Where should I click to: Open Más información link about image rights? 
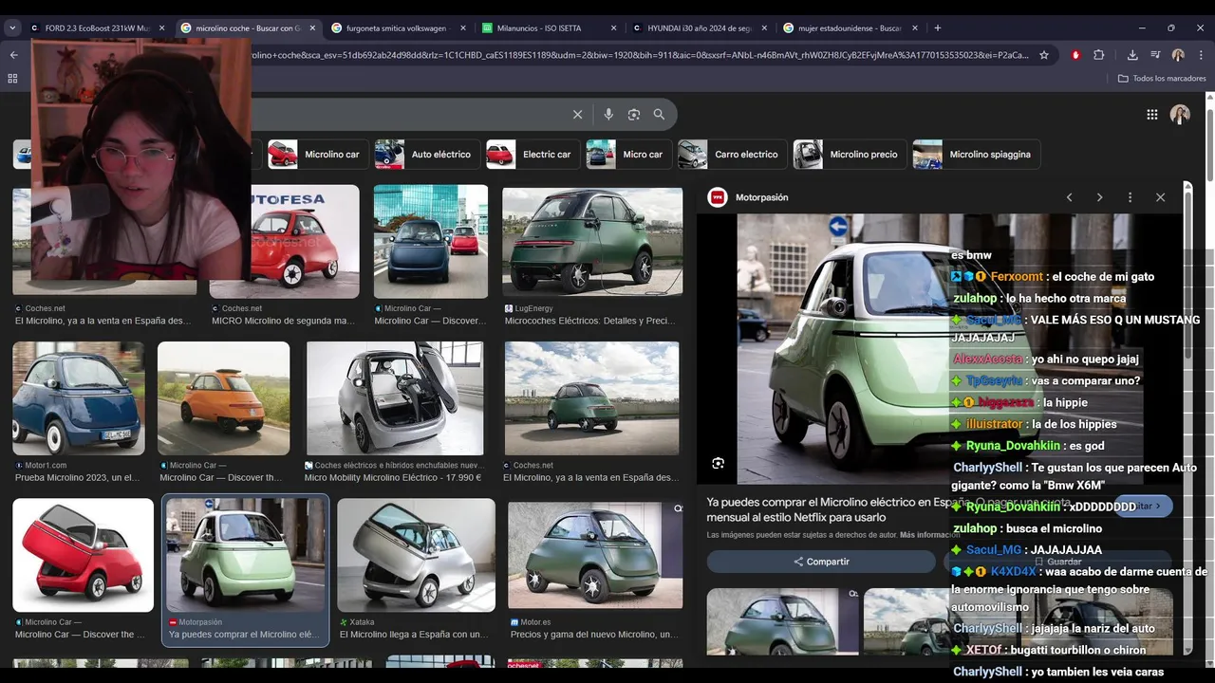click(929, 535)
